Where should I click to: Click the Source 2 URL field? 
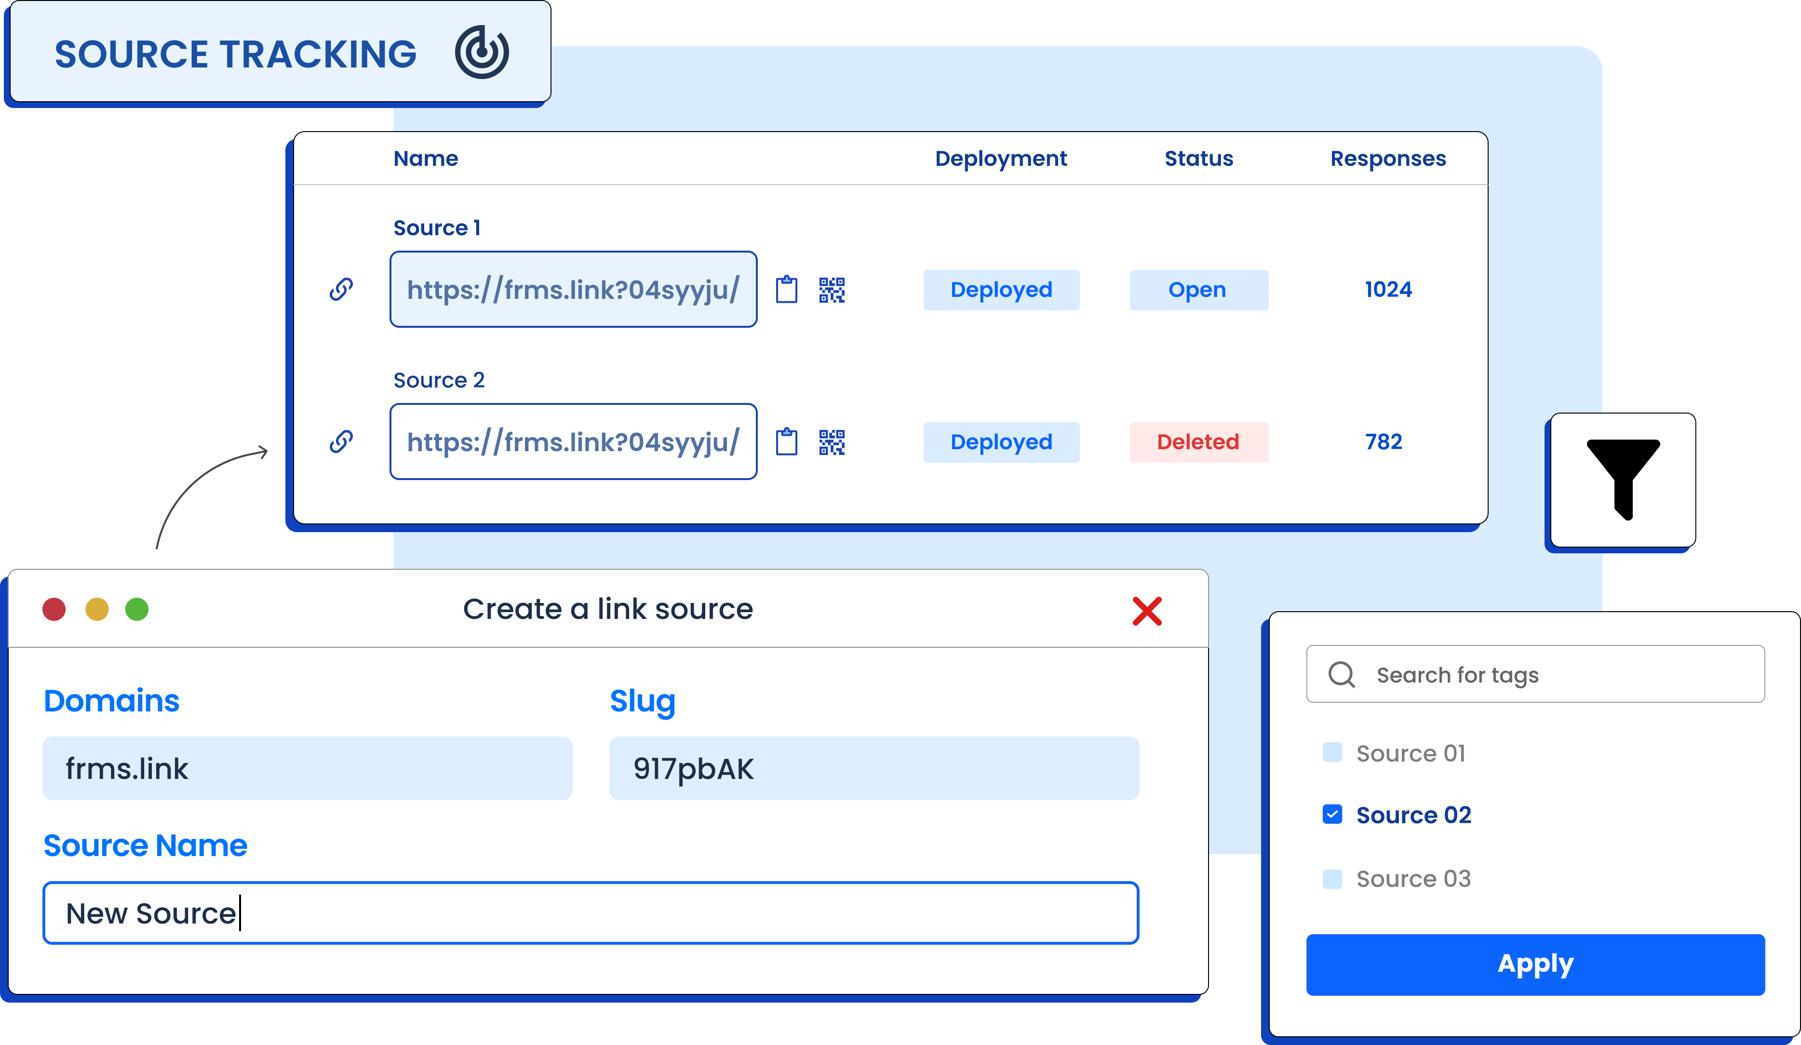(x=573, y=442)
